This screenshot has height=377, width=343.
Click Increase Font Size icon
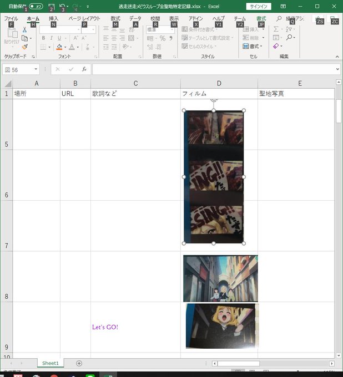(75, 38)
